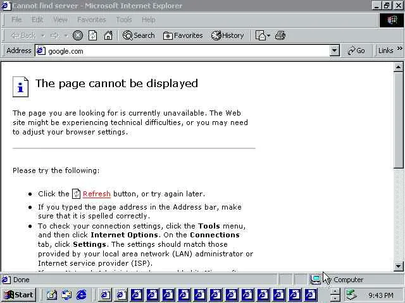The width and height of the screenshot is (405, 303).
Task: Open the Start menu
Action: pyautogui.click(x=19, y=295)
